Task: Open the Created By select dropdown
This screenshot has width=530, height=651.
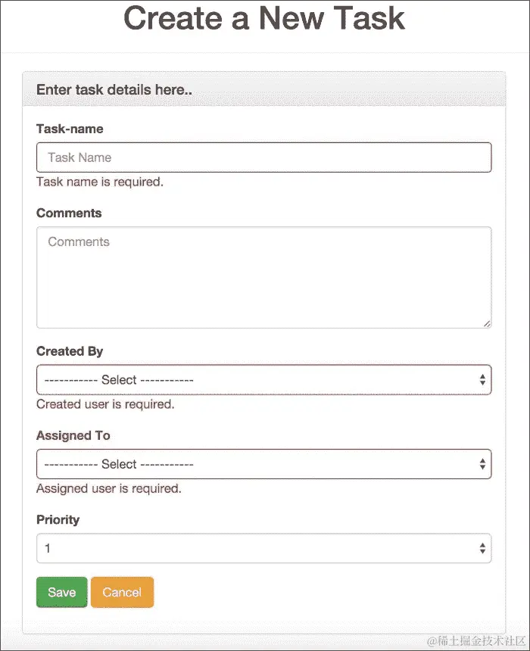Action: tap(263, 379)
